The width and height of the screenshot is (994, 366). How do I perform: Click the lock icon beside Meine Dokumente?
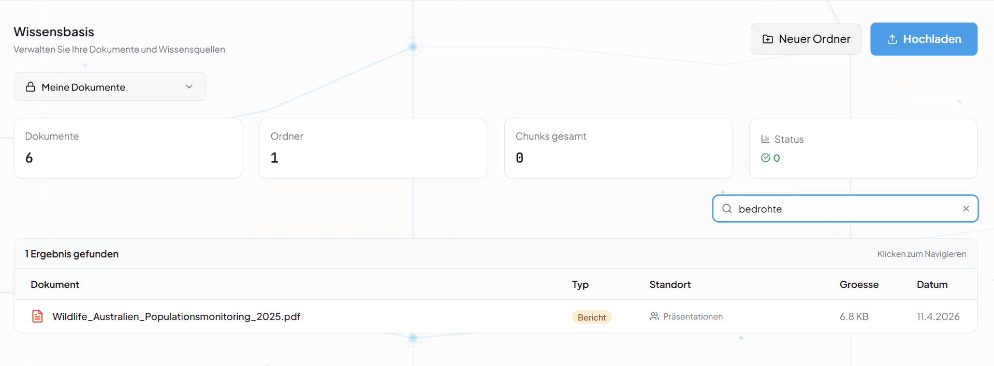pyautogui.click(x=31, y=87)
